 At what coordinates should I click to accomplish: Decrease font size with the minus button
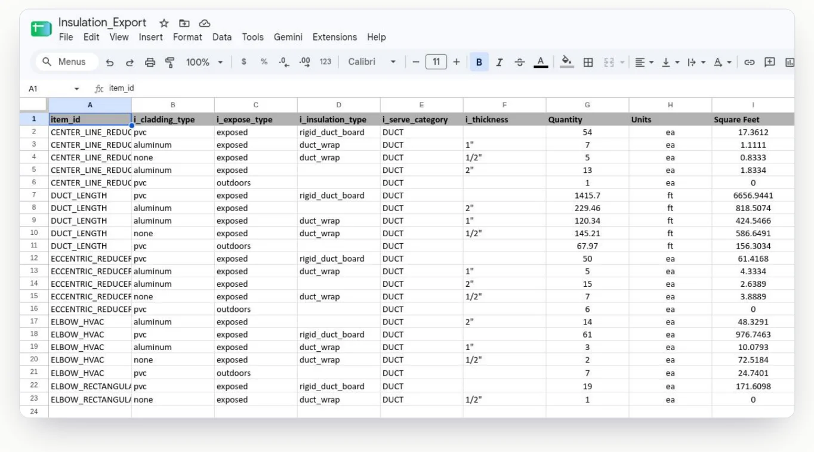(416, 62)
